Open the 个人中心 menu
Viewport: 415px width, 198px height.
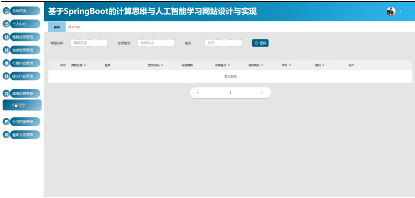point(25,24)
